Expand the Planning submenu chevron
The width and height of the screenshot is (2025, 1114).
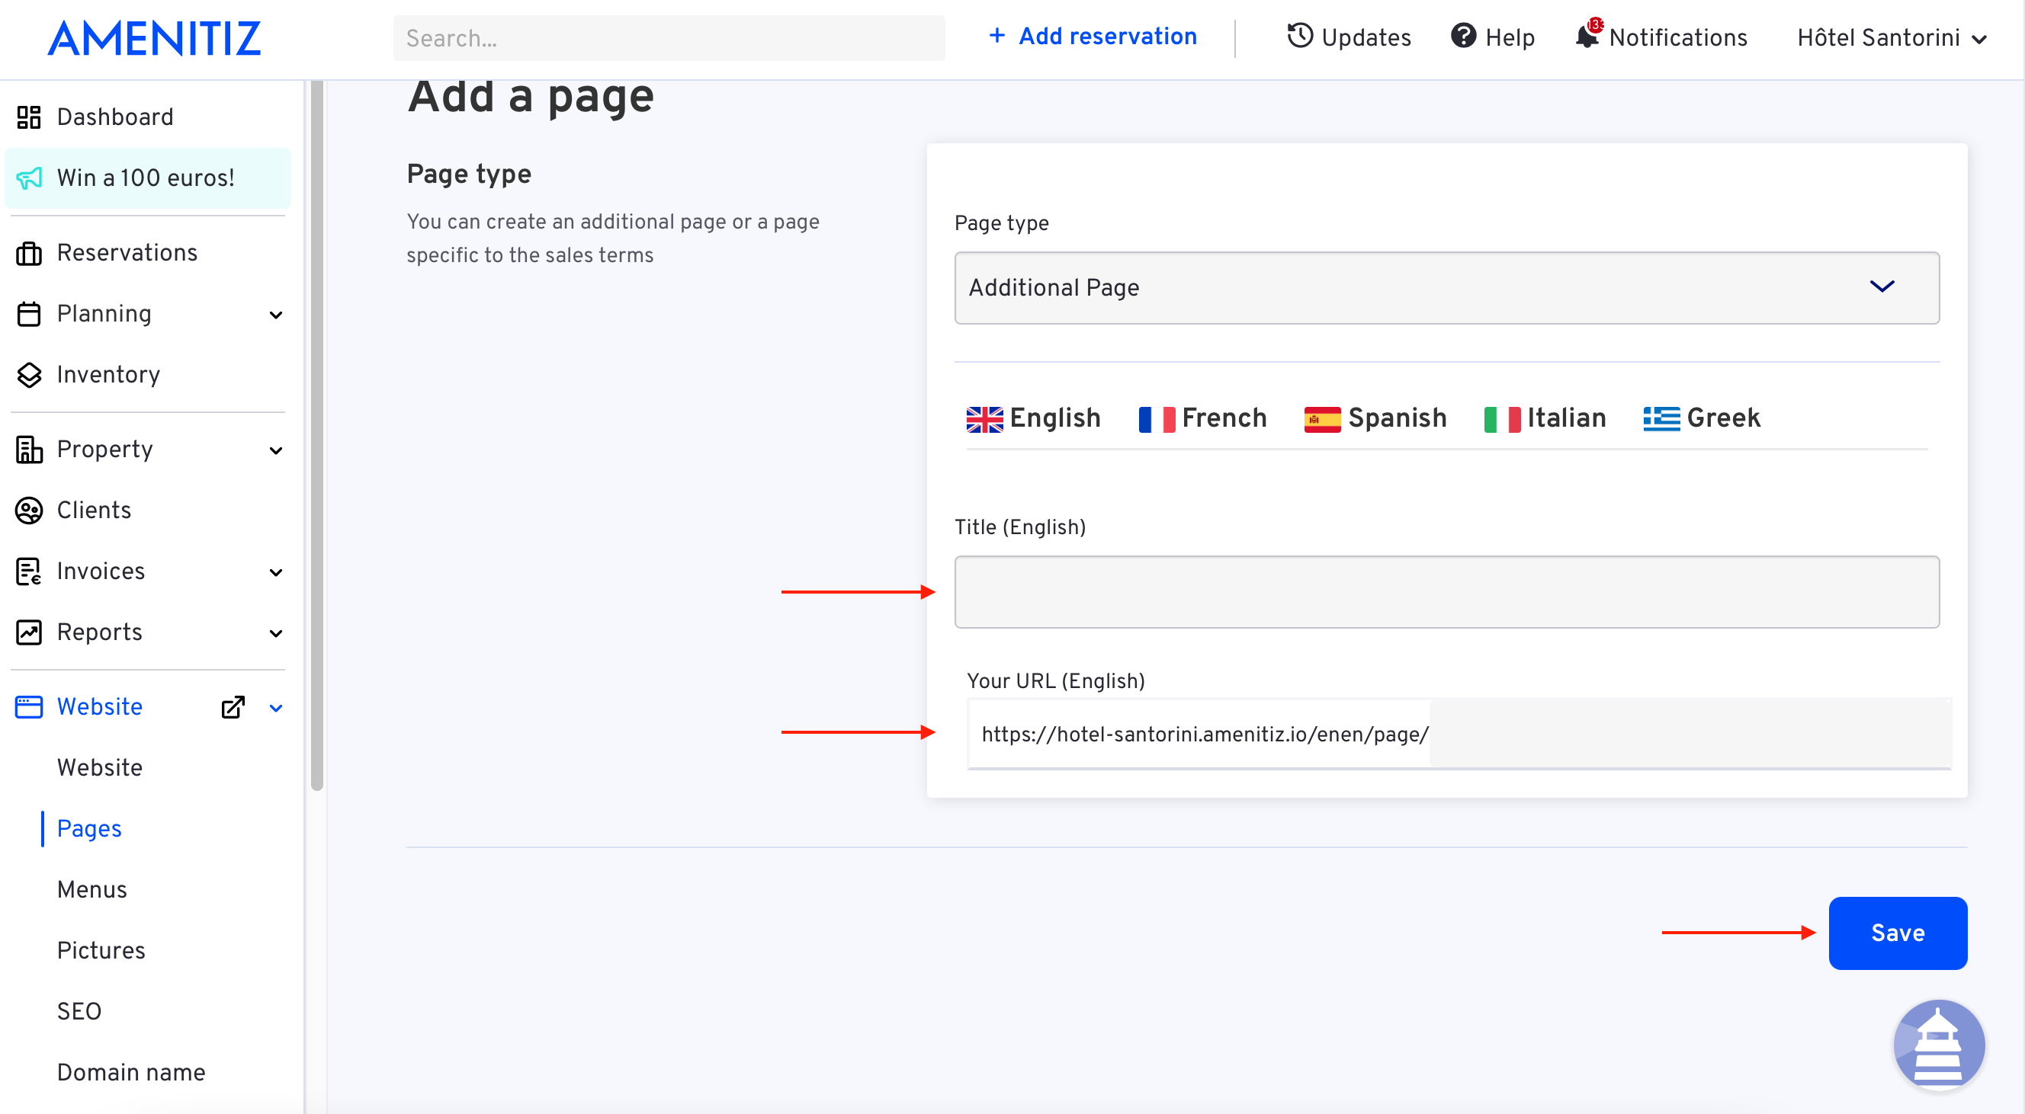pos(276,315)
